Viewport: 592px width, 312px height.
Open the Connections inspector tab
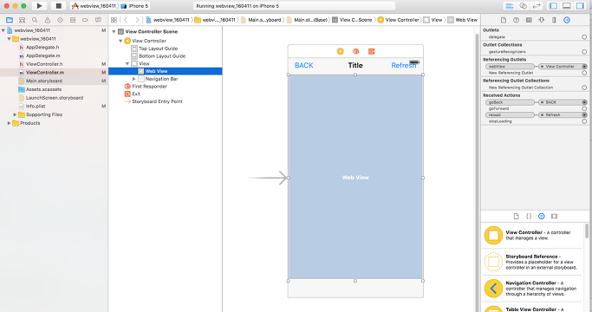[567, 20]
